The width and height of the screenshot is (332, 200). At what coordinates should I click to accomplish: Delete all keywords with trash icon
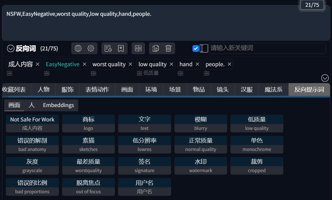168,48
